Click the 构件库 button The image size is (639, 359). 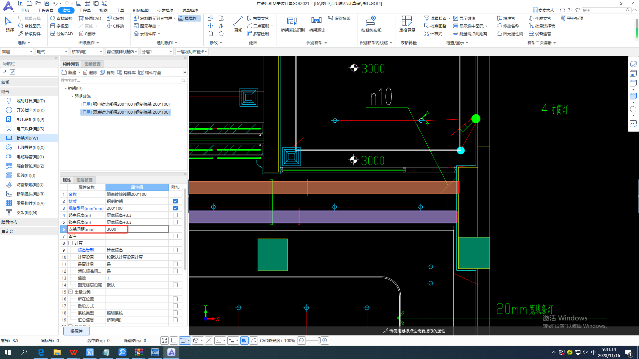pos(126,72)
